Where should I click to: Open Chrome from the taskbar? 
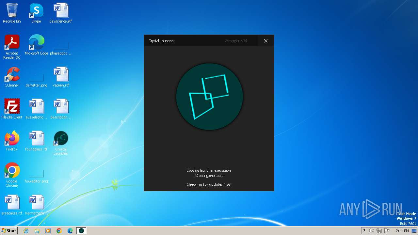coord(59,231)
